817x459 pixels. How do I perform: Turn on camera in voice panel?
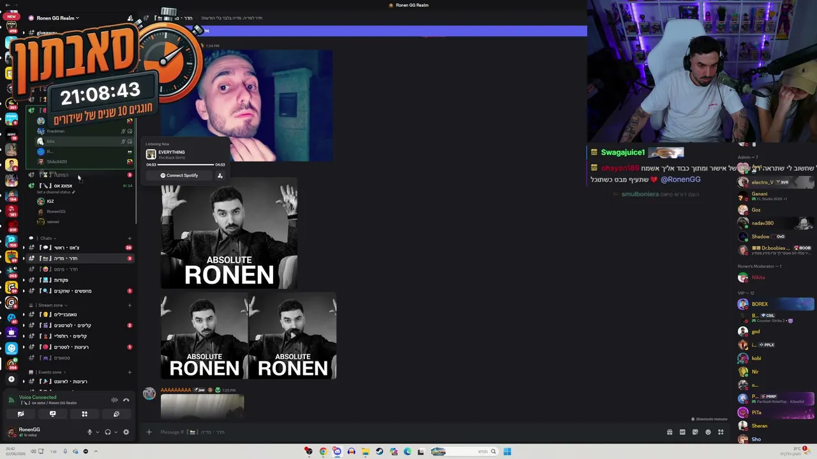point(20,414)
